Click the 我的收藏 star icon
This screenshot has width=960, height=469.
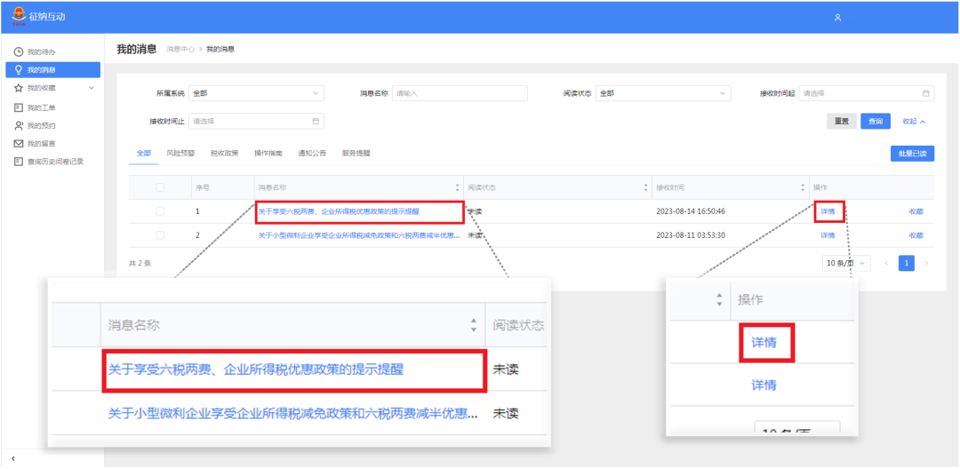[19, 88]
